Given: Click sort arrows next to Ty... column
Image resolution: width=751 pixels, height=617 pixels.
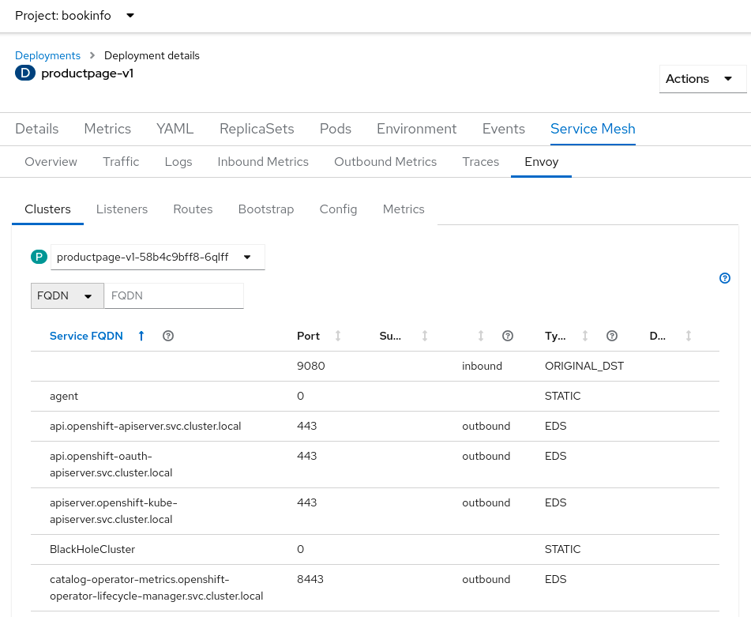Looking at the screenshot, I should 585,336.
